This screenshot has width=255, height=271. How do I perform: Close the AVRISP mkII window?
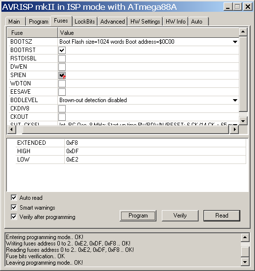coord(248,7)
